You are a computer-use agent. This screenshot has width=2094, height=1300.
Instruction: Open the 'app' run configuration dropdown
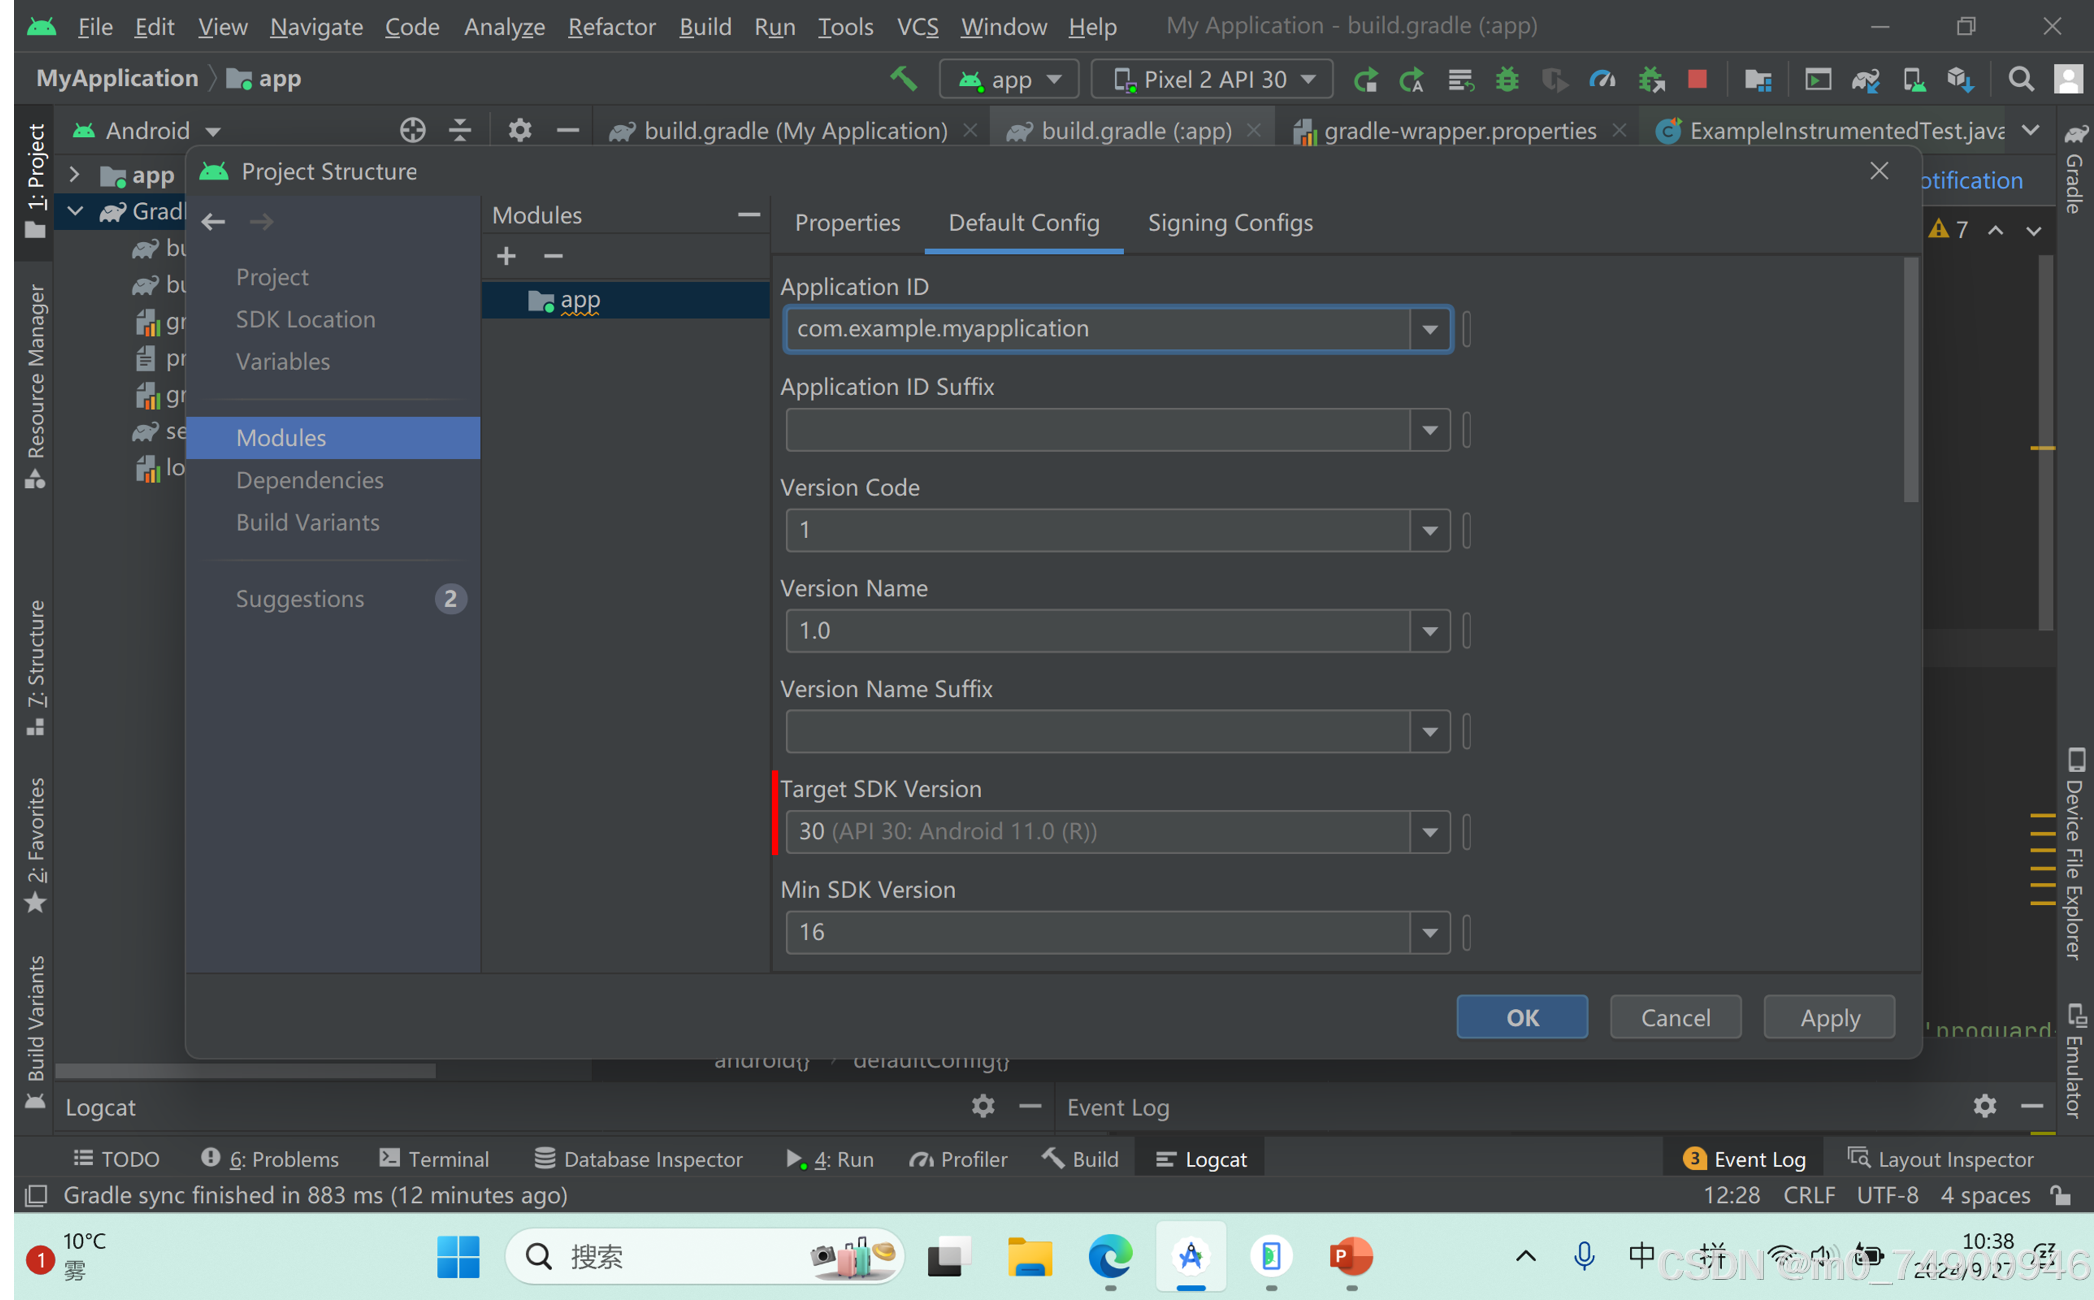[1009, 78]
